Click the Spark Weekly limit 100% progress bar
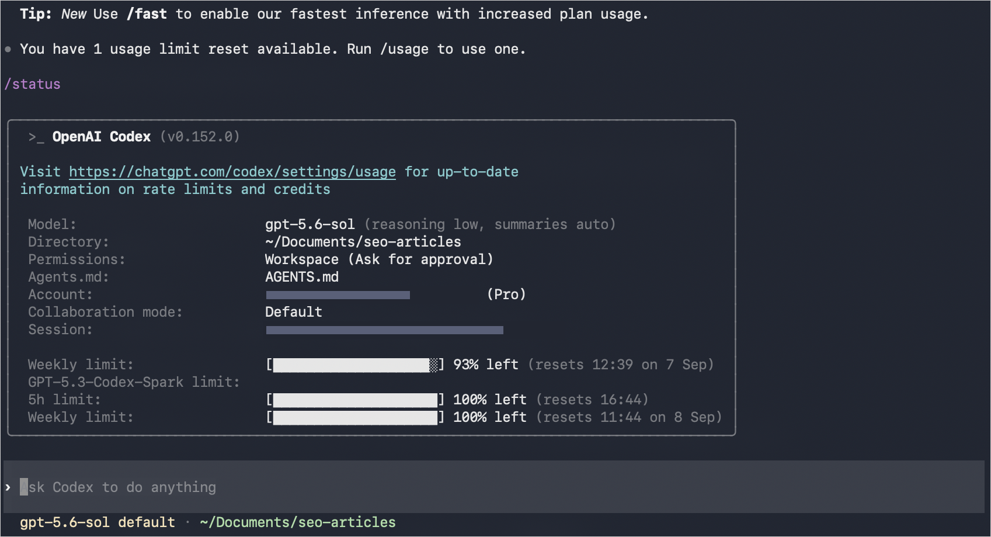This screenshot has height=537, width=991. 355,417
